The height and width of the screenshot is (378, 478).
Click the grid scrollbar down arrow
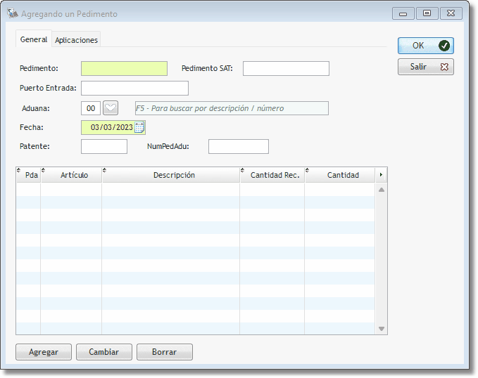pos(382,329)
